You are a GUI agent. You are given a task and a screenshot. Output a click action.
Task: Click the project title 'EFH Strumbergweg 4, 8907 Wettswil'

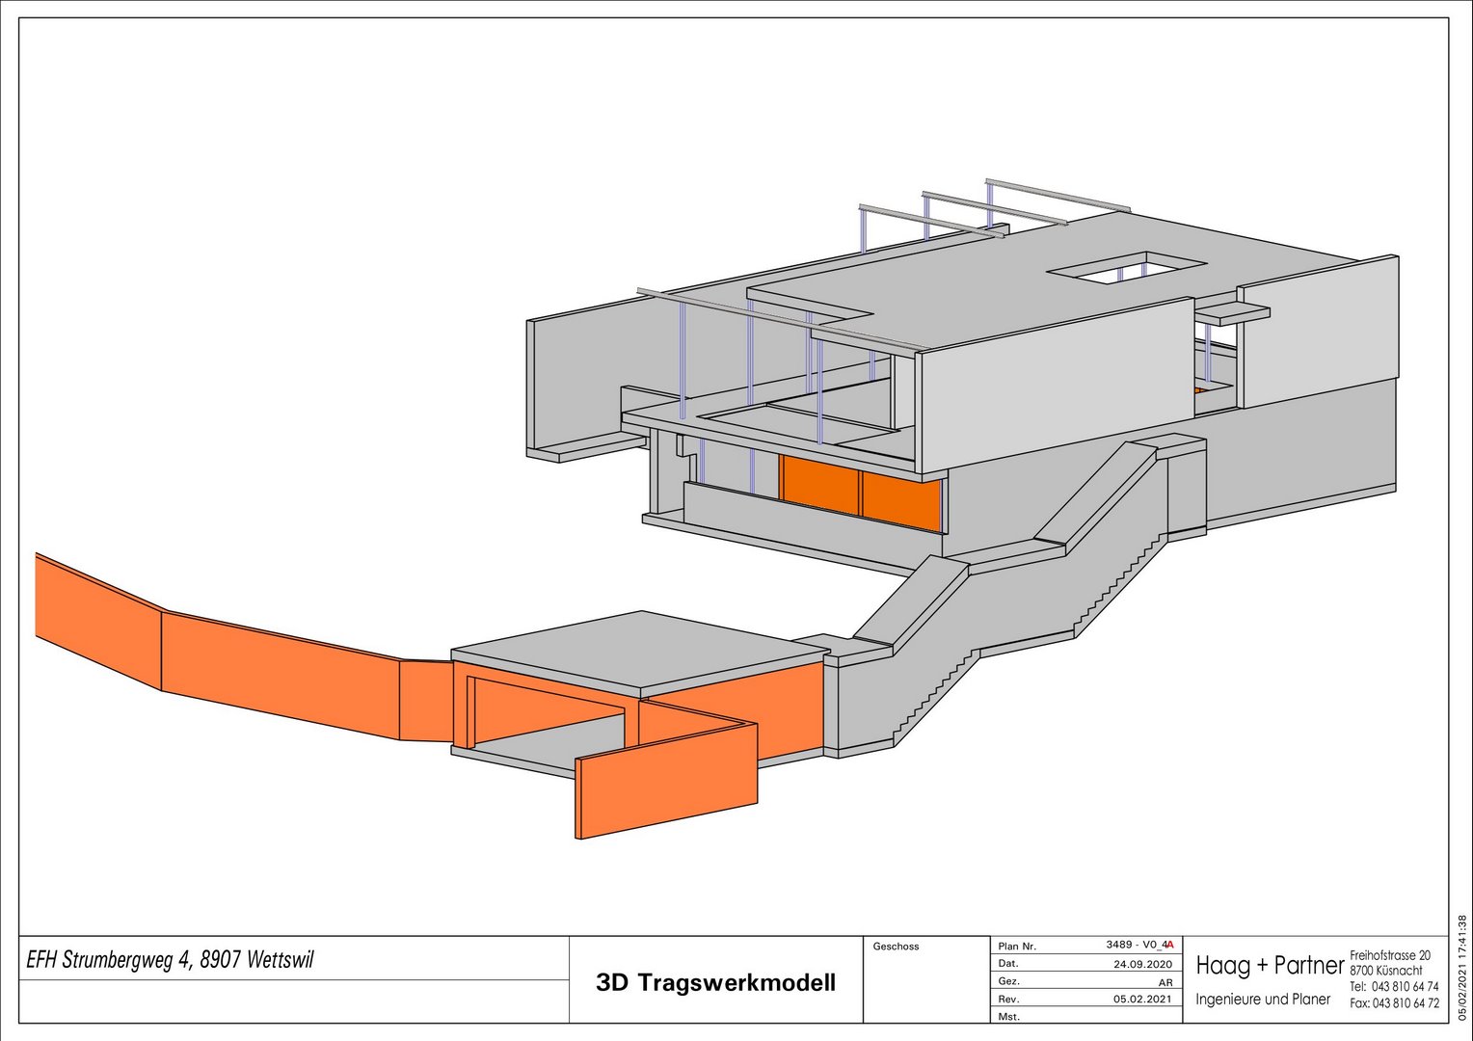click(170, 960)
